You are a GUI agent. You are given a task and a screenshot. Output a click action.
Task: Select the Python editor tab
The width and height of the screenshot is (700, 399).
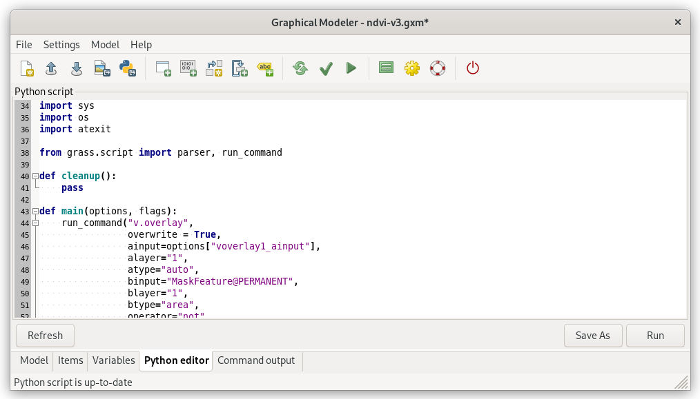click(176, 360)
